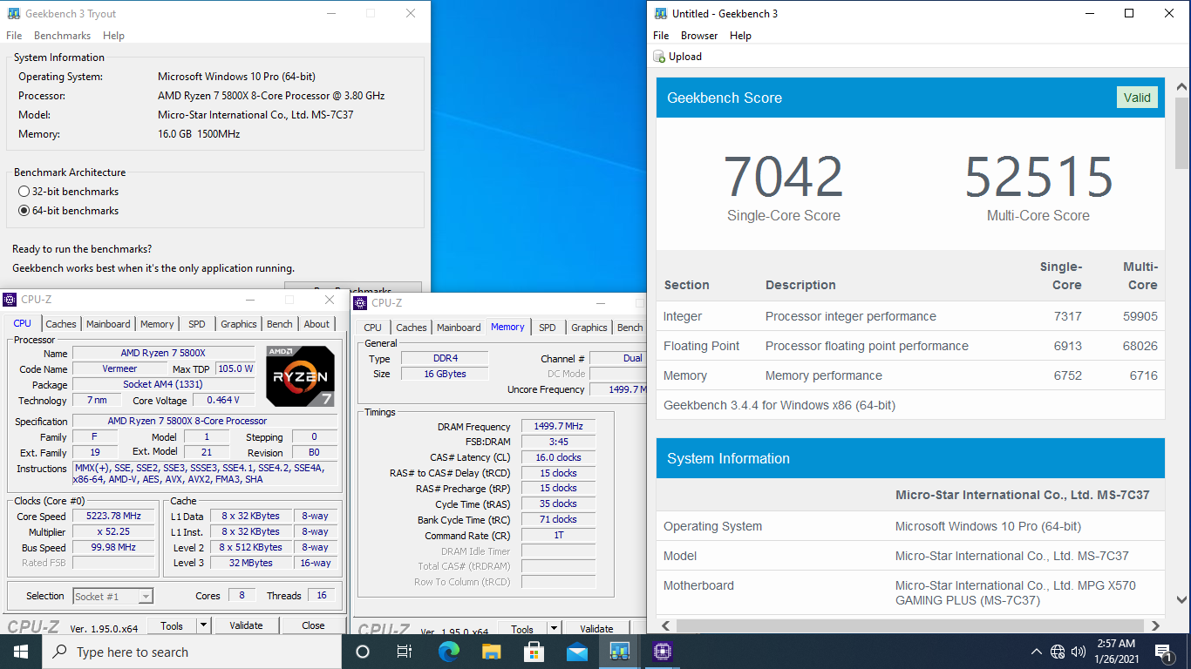
Task: Click the Multi-Core Score 52515
Action: (1038, 178)
